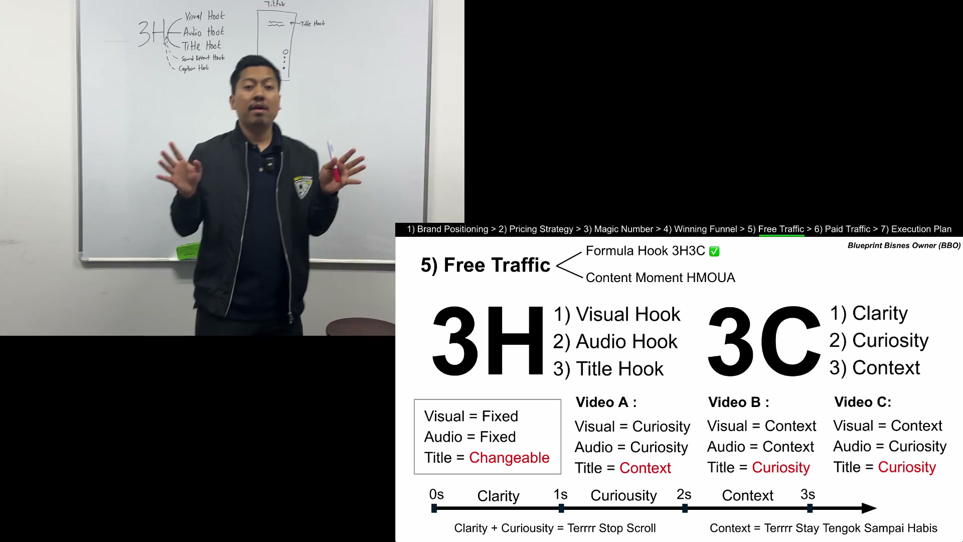The height and width of the screenshot is (542, 963).
Task: Click red 'Curiosity' title value under Video B
Action: (781, 468)
